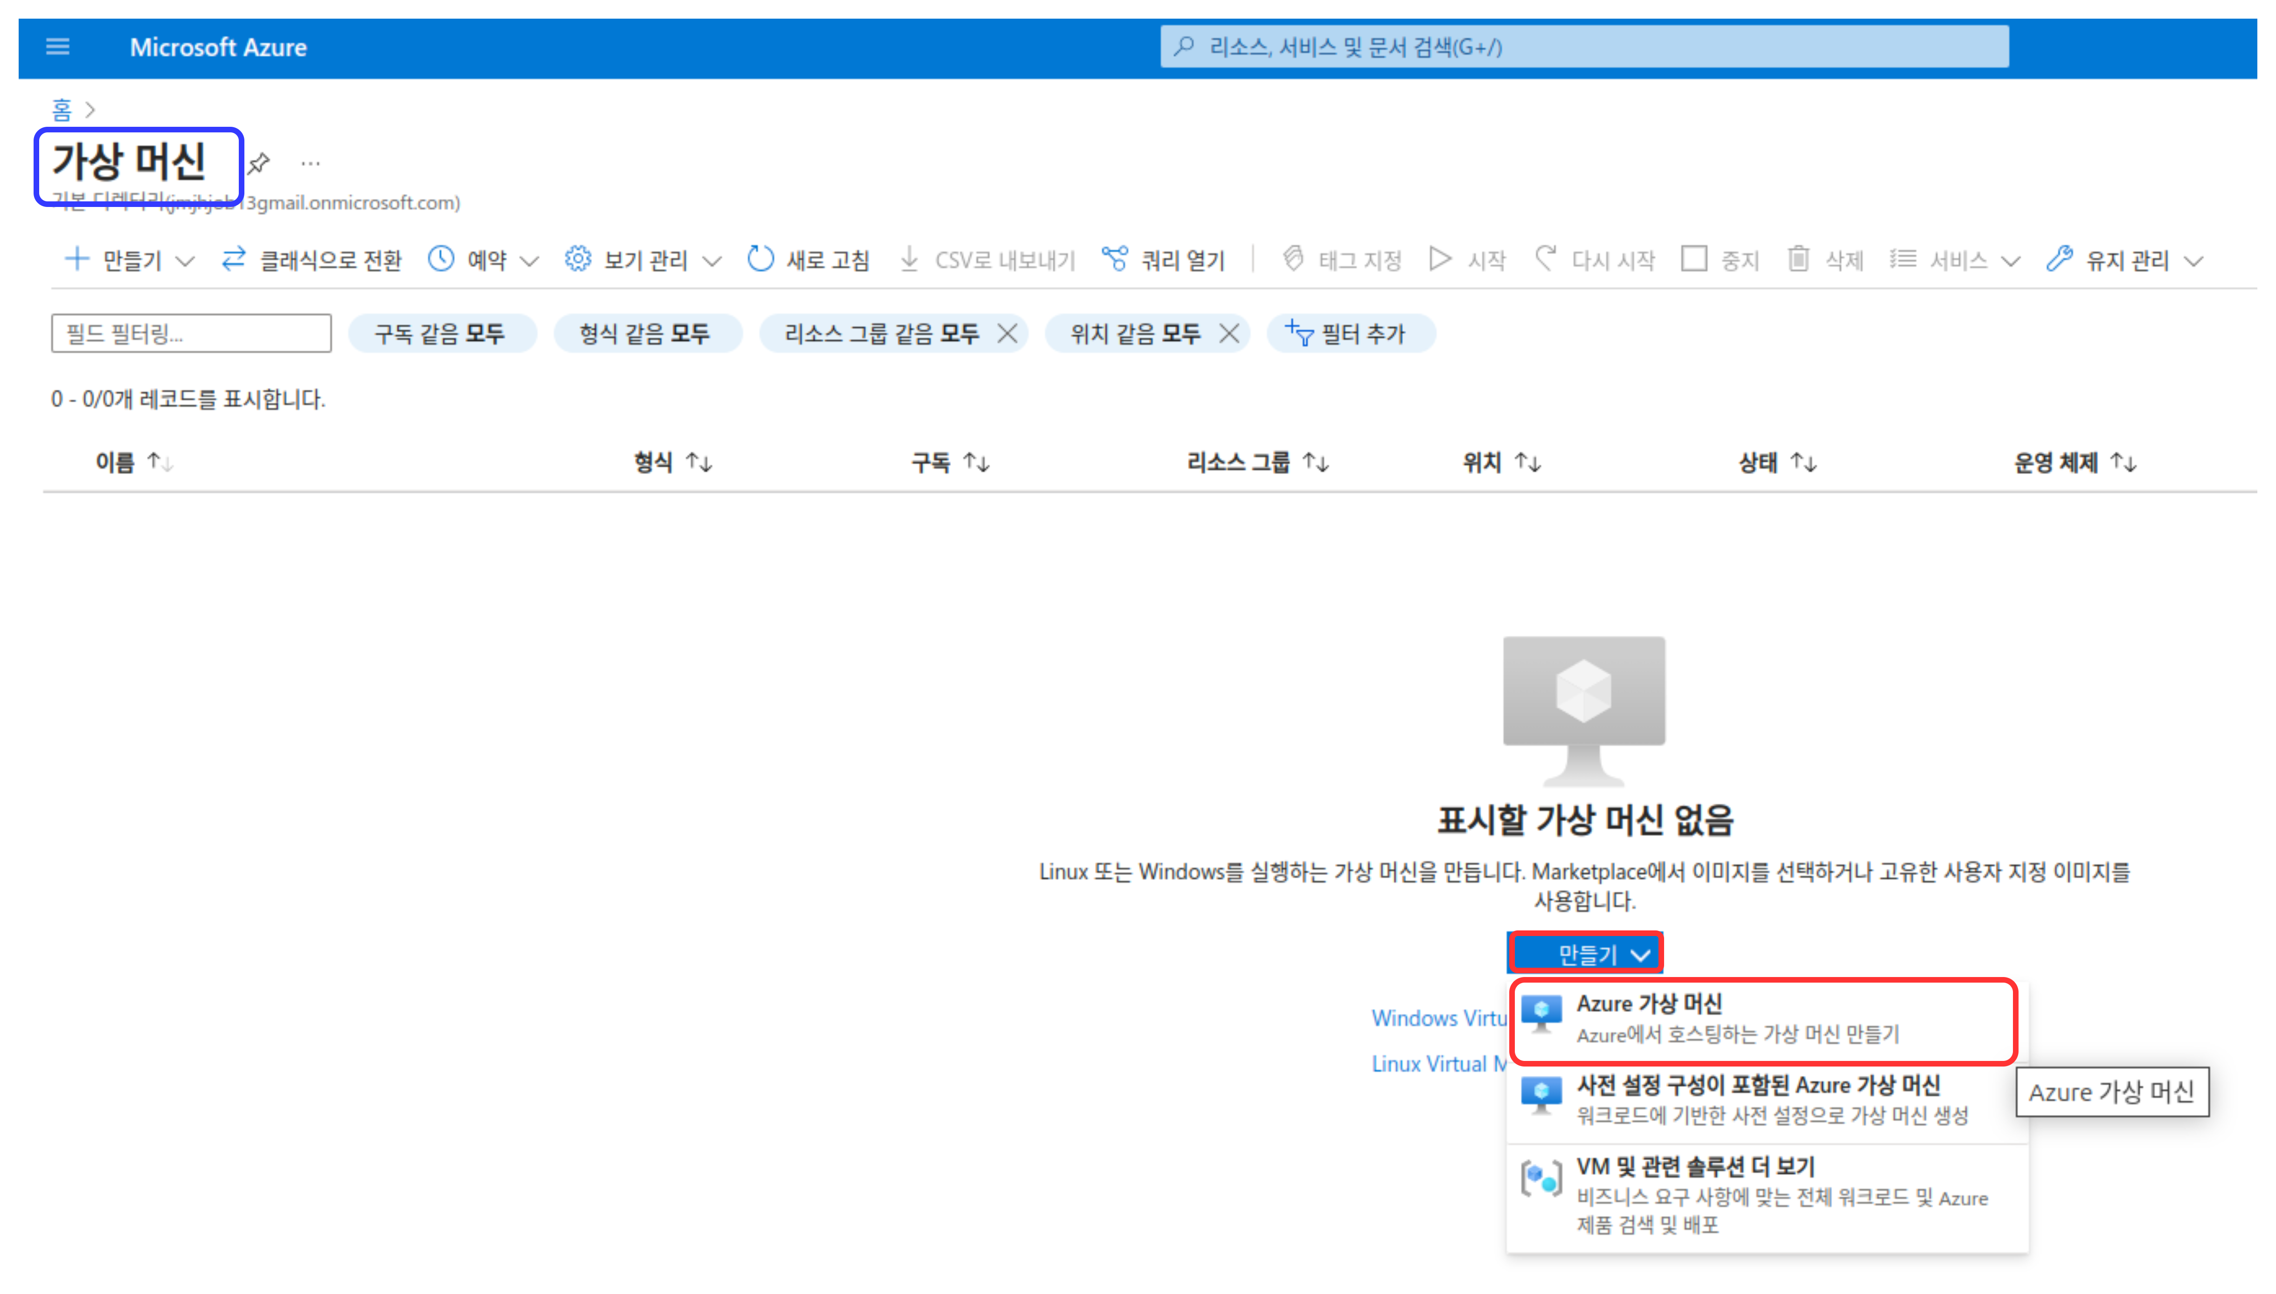Go to 홈 breadcrumb link
This screenshot has height=1294, width=2276.
pyautogui.click(x=62, y=110)
